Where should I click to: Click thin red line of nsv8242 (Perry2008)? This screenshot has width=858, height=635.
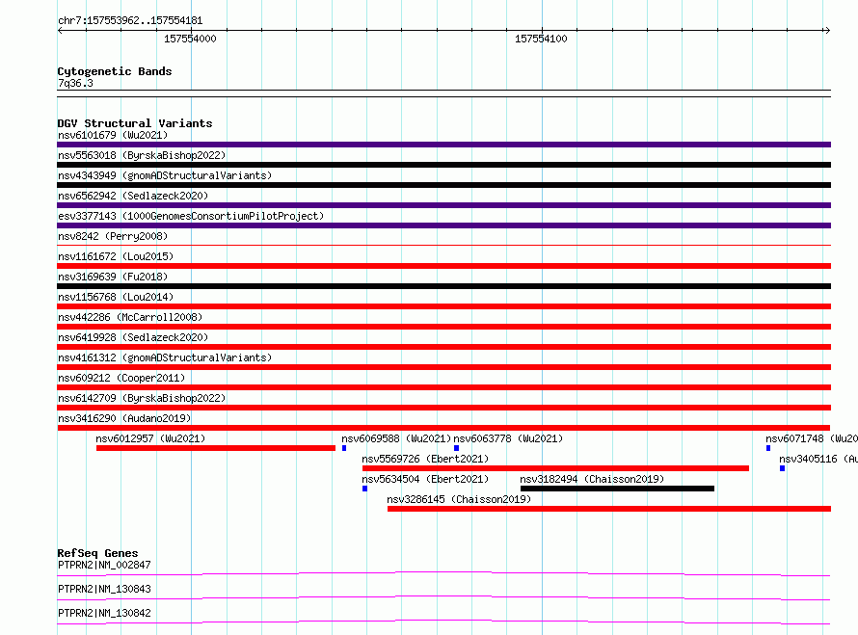click(x=443, y=246)
